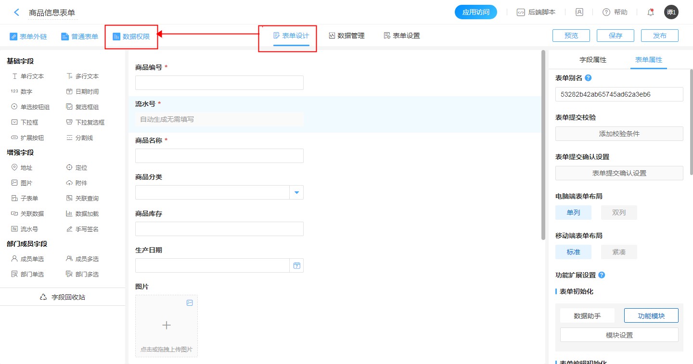
Task: Select 双列 desktop form layout
Action: click(x=619, y=213)
